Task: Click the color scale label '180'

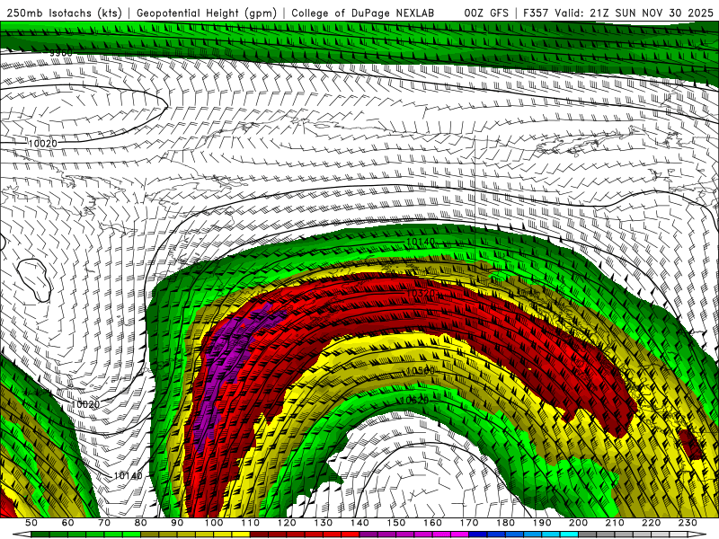Action: click(506, 523)
